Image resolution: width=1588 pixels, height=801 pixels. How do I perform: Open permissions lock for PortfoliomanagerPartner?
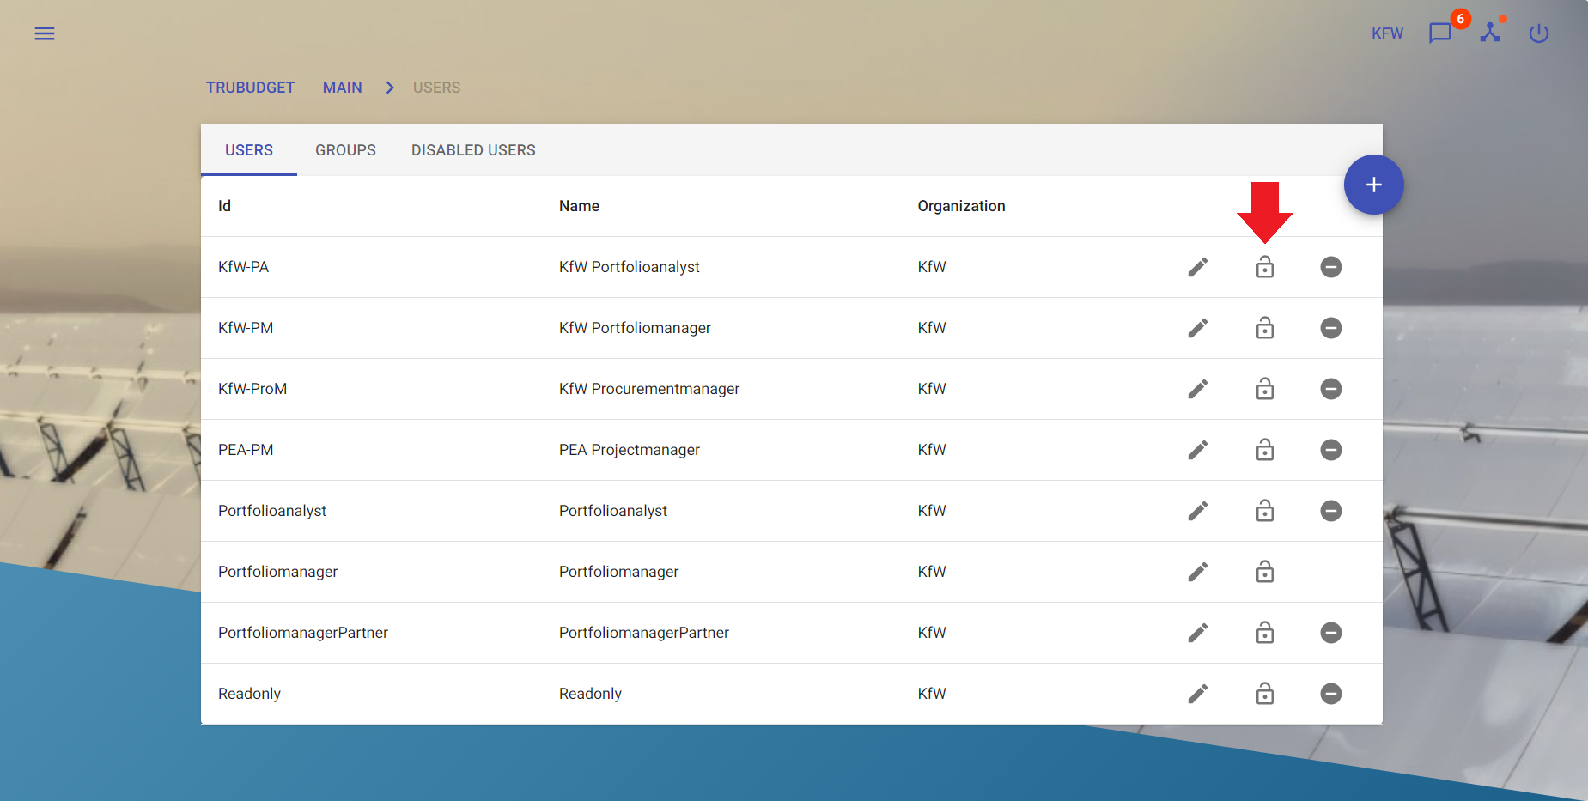click(x=1265, y=633)
